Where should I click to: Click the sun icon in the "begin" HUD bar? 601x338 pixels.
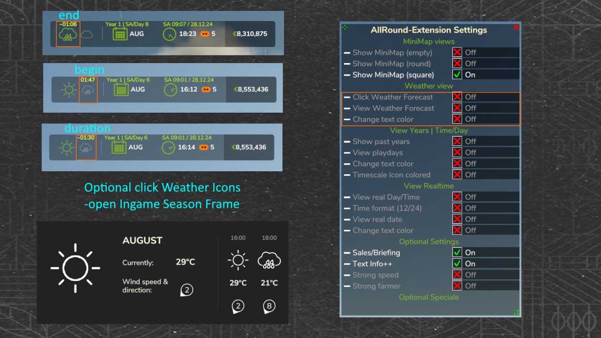click(69, 90)
